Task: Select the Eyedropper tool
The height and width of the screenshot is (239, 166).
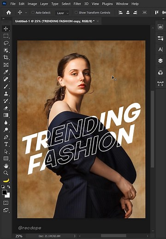Action: (x=6, y=72)
